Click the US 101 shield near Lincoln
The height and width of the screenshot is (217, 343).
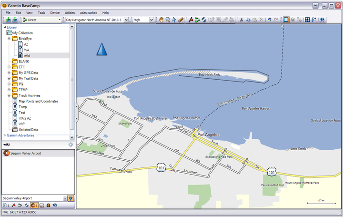(x=161, y=168)
